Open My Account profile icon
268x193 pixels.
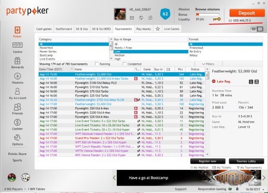(x=18, y=92)
